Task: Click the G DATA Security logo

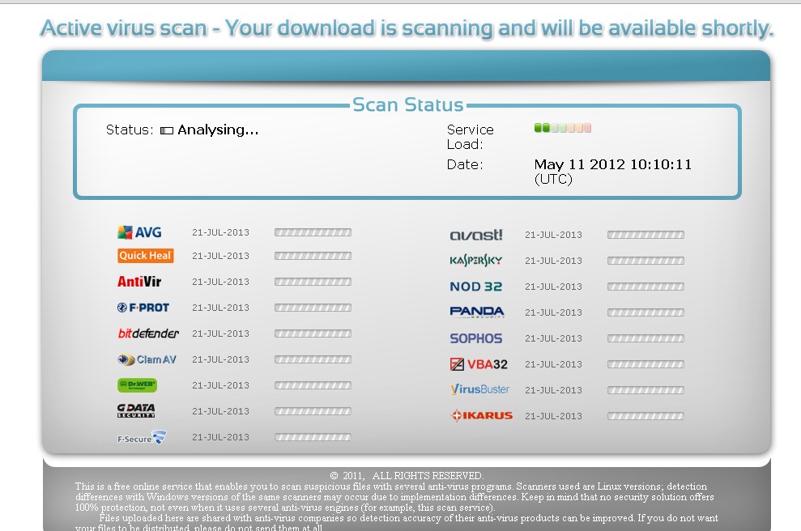Action: tap(136, 411)
